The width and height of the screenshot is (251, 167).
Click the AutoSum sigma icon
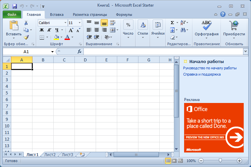pyautogui.click(x=172, y=23)
